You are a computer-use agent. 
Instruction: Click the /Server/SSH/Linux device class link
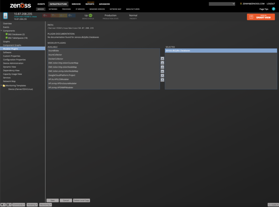[x=25, y=16]
